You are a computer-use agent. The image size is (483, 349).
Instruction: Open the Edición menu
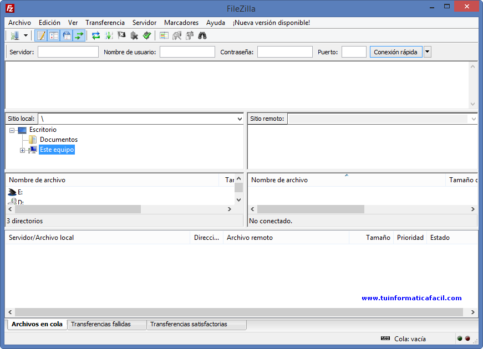(x=49, y=23)
